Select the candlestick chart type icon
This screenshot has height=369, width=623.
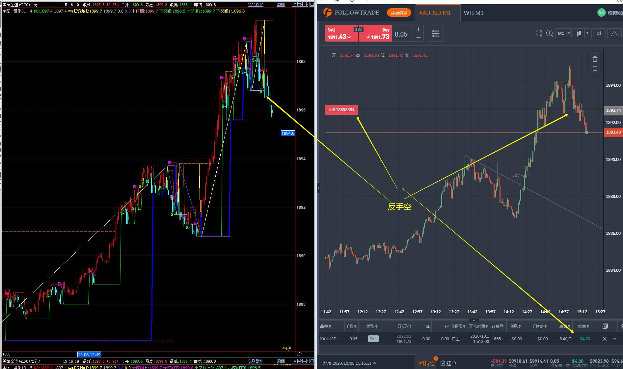coord(579,33)
